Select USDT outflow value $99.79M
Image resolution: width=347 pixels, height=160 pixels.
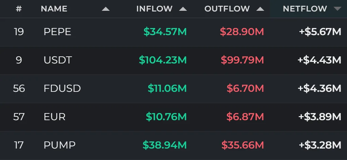coord(243,60)
